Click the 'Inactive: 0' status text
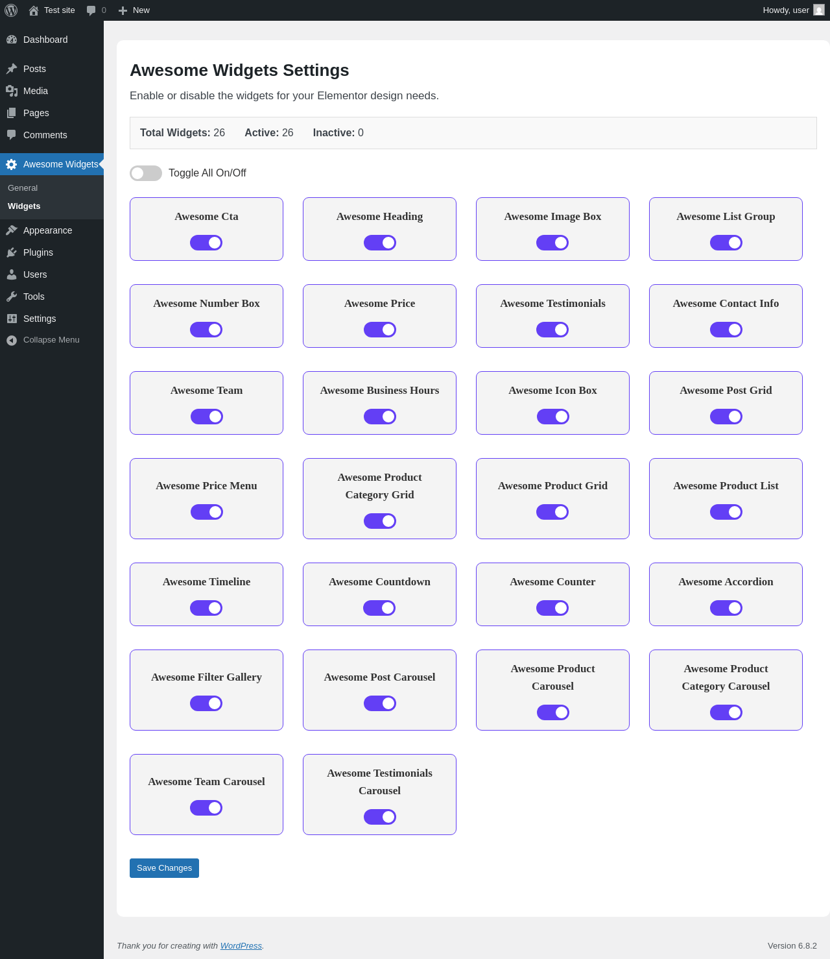 pos(338,133)
